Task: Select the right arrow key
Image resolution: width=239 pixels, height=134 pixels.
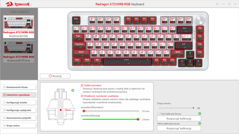Action: click(x=198, y=63)
